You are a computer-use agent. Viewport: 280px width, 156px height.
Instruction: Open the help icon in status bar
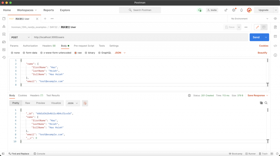pos(277,154)
